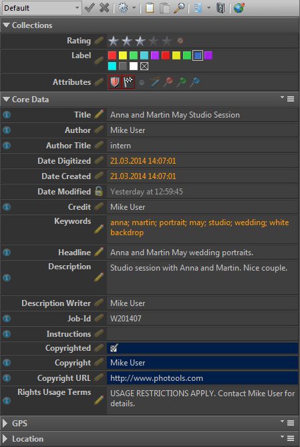Open the GPS section menu icon
300x447 pixels.
coord(291,423)
